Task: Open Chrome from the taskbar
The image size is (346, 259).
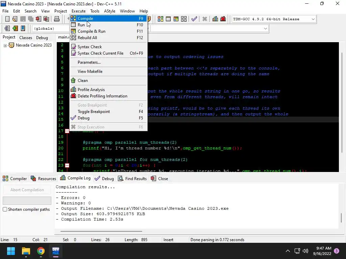Action: tap(41, 251)
